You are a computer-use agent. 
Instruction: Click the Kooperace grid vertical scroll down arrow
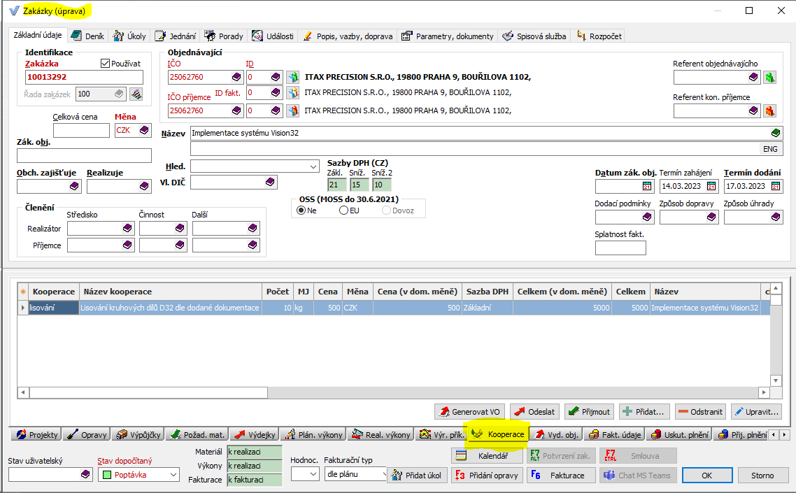tap(776, 380)
